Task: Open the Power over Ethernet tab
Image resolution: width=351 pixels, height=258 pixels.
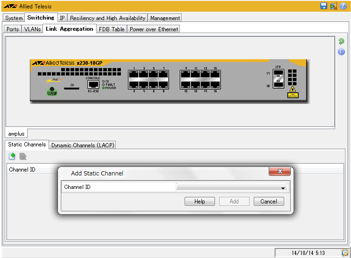Action: [154, 29]
